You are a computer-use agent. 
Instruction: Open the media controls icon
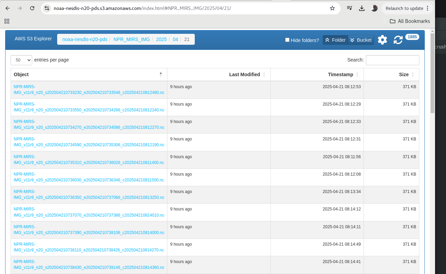pos(349,8)
